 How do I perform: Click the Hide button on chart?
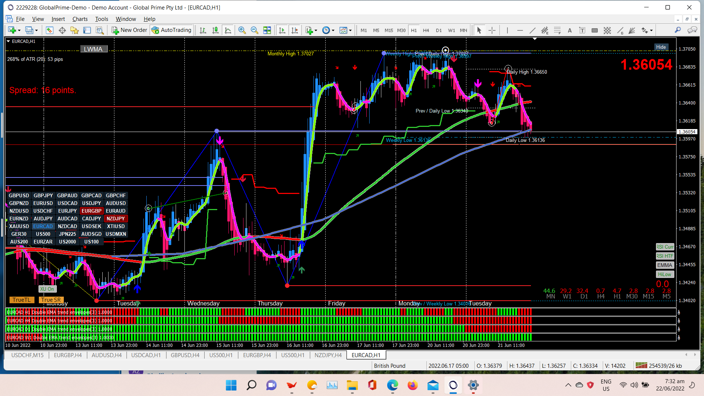[661, 47]
